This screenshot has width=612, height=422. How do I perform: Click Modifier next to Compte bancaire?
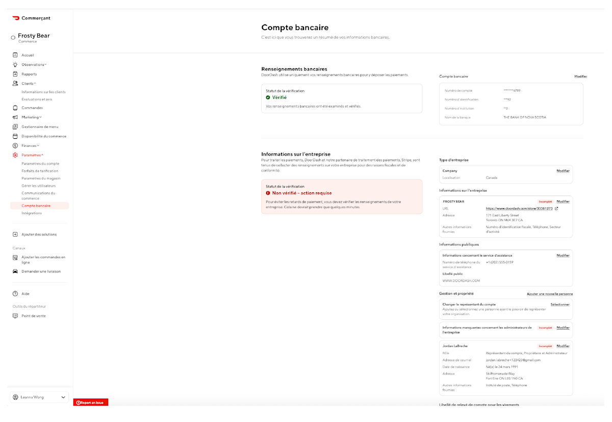(581, 76)
